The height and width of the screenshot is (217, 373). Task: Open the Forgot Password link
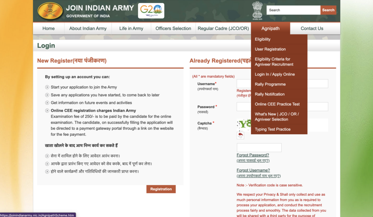point(252,155)
